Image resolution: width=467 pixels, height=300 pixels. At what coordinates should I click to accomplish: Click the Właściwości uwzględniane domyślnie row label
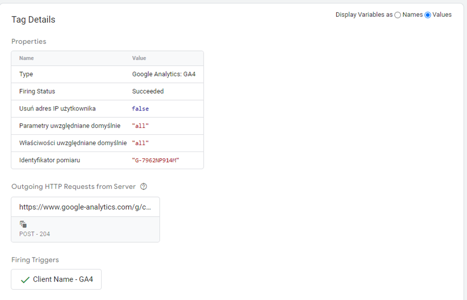(x=73, y=143)
